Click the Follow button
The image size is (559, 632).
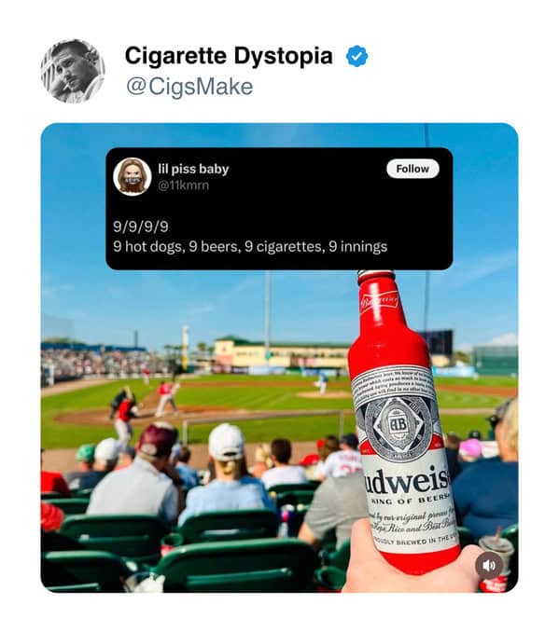coord(412,169)
